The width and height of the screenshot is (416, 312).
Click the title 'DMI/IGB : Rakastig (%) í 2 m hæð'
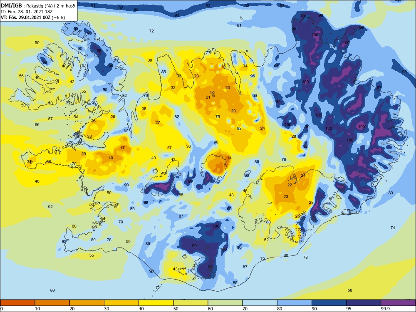[38, 5]
